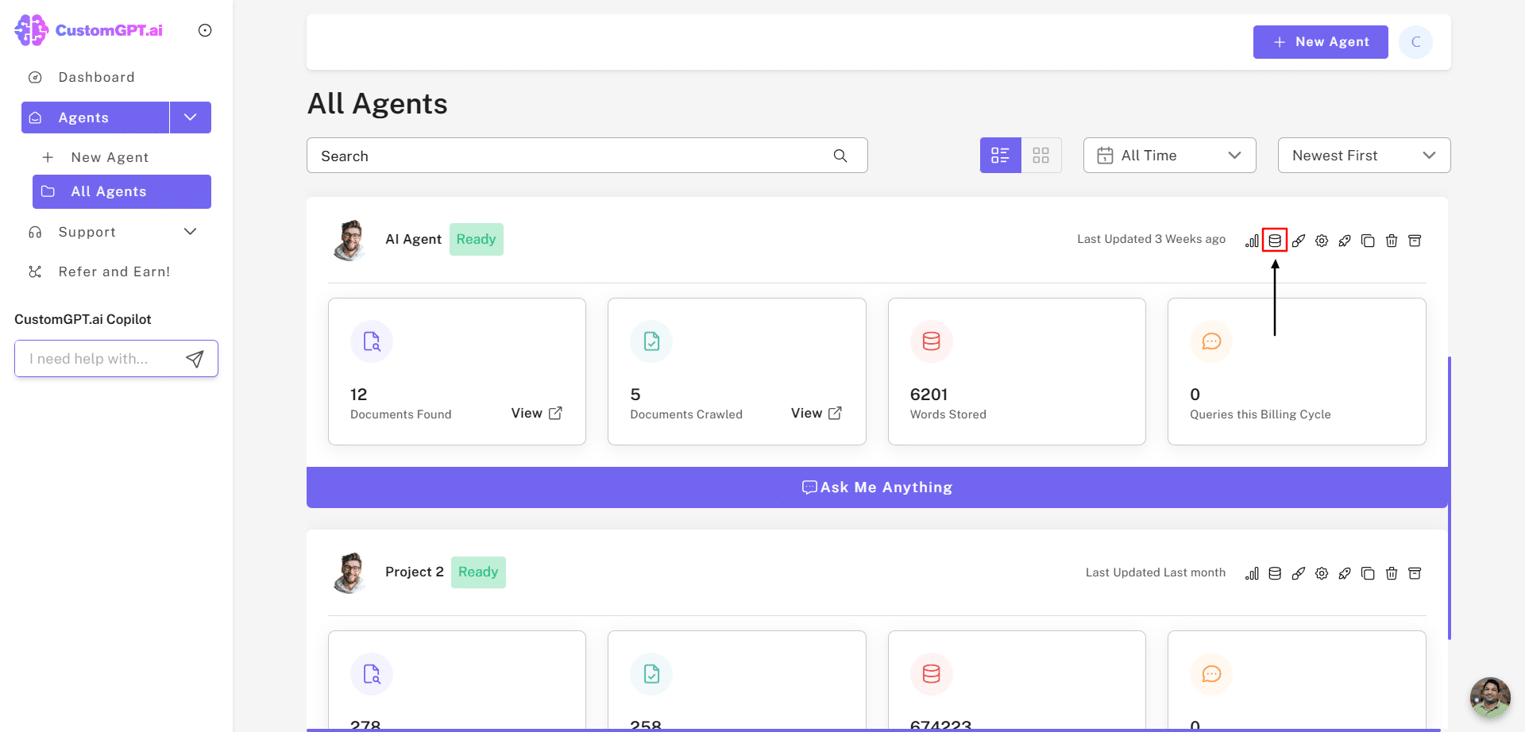The height and width of the screenshot is (732, 1525).
Task: Send the Copilot message with paper plane icon
Action: 195,359
